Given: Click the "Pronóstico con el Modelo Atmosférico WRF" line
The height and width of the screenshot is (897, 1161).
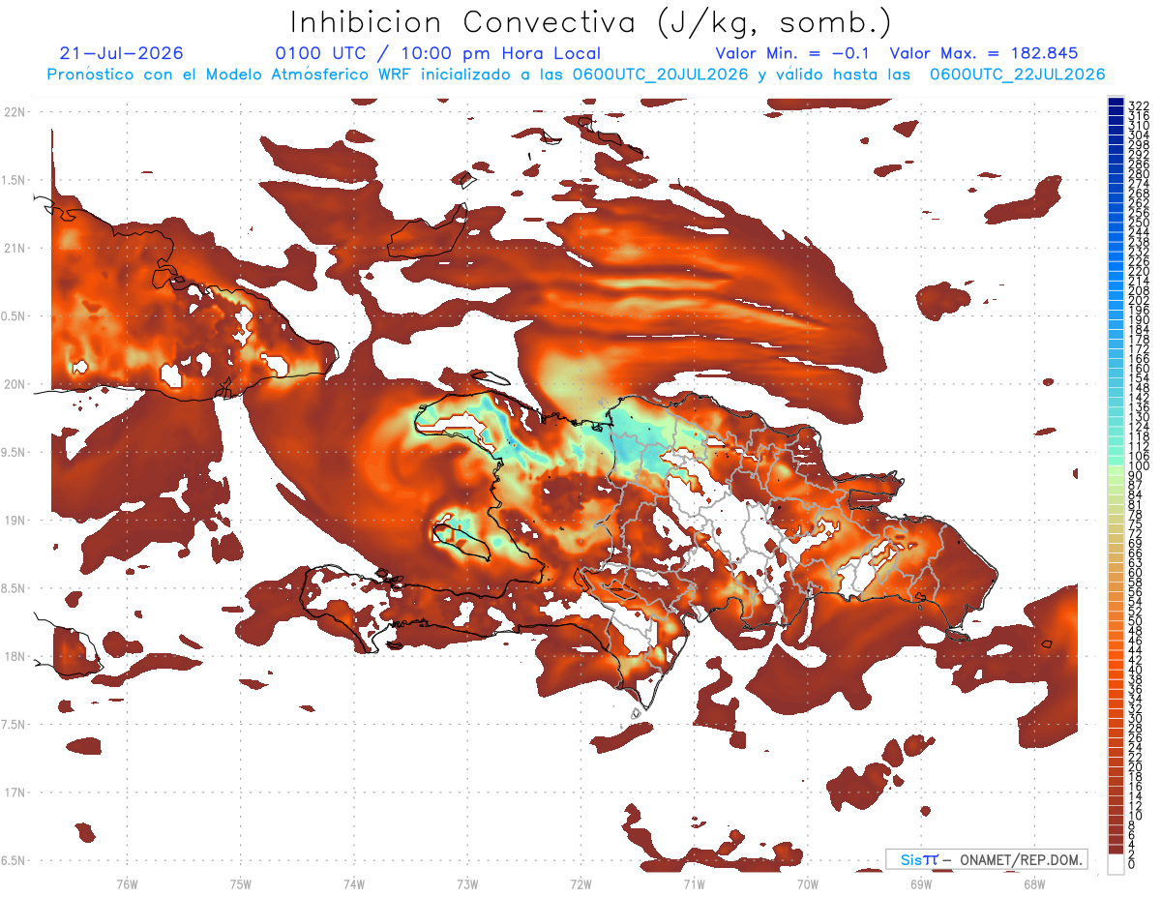Looking at the screenshot, I should [x=576, y=75].
